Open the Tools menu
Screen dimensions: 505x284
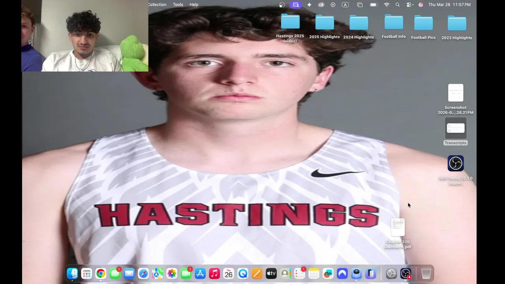coord(178,5)
